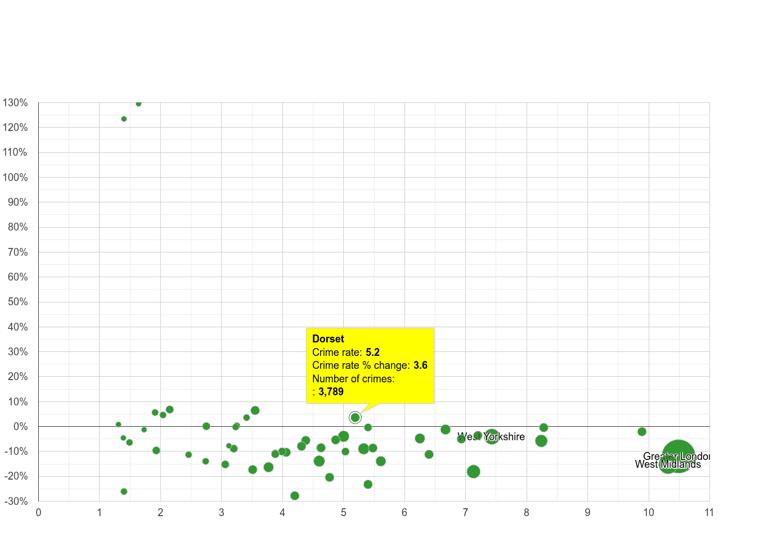782x551 pixels.
Task: Click the x-axis label 11
Action: [x=709, y=513]
